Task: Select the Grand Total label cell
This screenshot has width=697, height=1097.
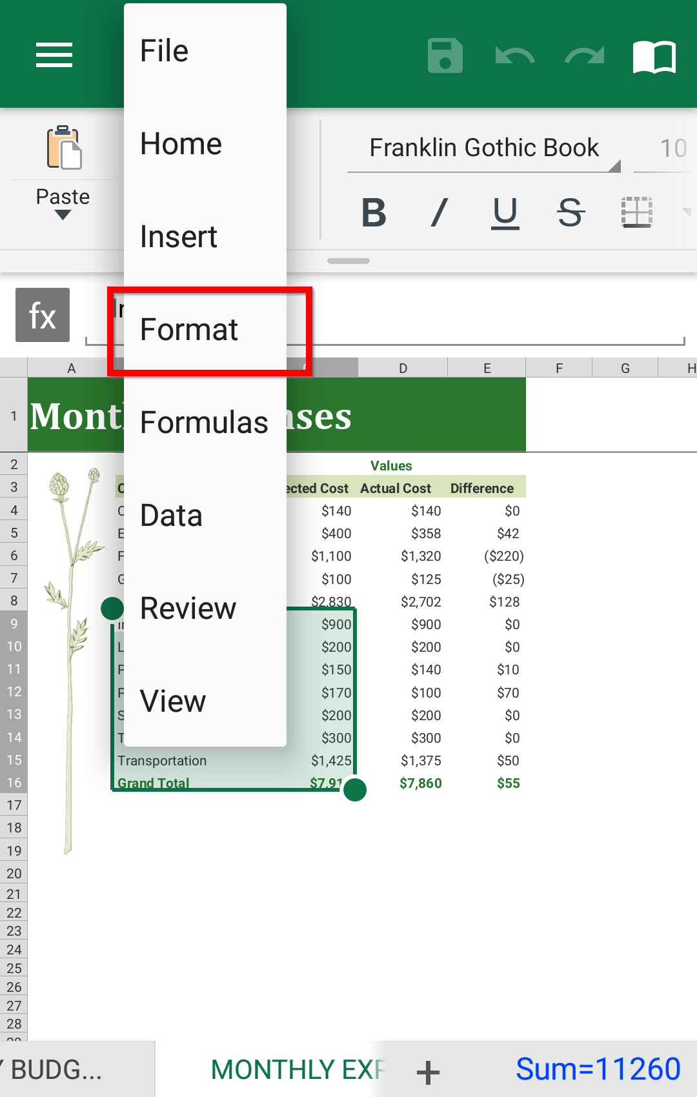Action: pos(153,783)
